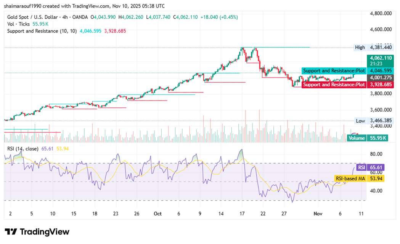Click the green current price tag 4,062.110
This screenshot has height=244, width=400.
coord(379,58)
